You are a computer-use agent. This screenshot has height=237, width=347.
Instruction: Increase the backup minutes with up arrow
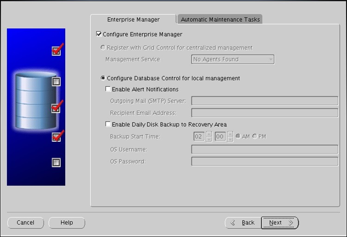[x=230, y=134]
